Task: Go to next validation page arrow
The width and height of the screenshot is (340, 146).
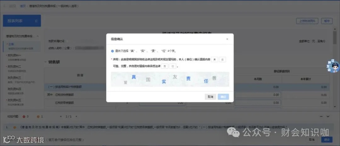Action: (x=76, y=116)
